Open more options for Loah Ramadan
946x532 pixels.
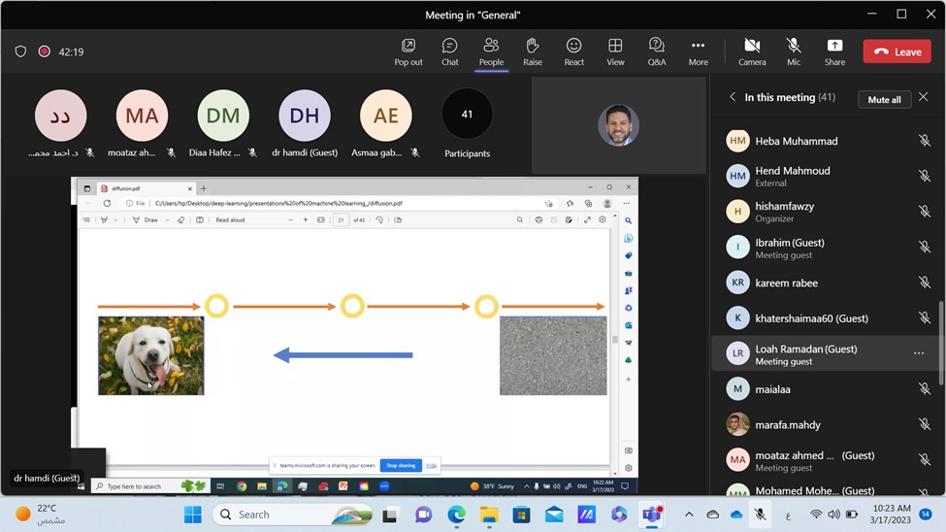pos(918,353)
